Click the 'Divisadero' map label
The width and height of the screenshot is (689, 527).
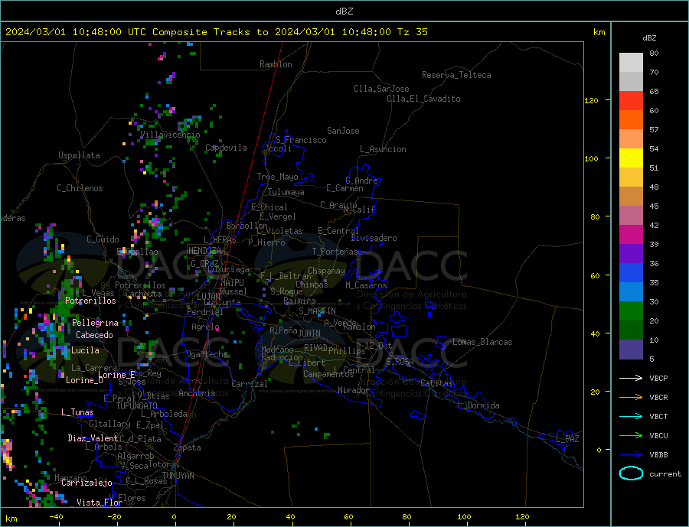pyautogui.click(x=374, y=238)
